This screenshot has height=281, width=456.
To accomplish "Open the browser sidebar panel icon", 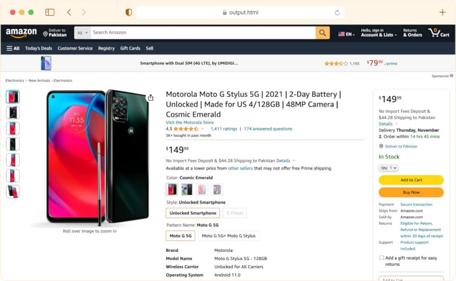I will [50, 12].
